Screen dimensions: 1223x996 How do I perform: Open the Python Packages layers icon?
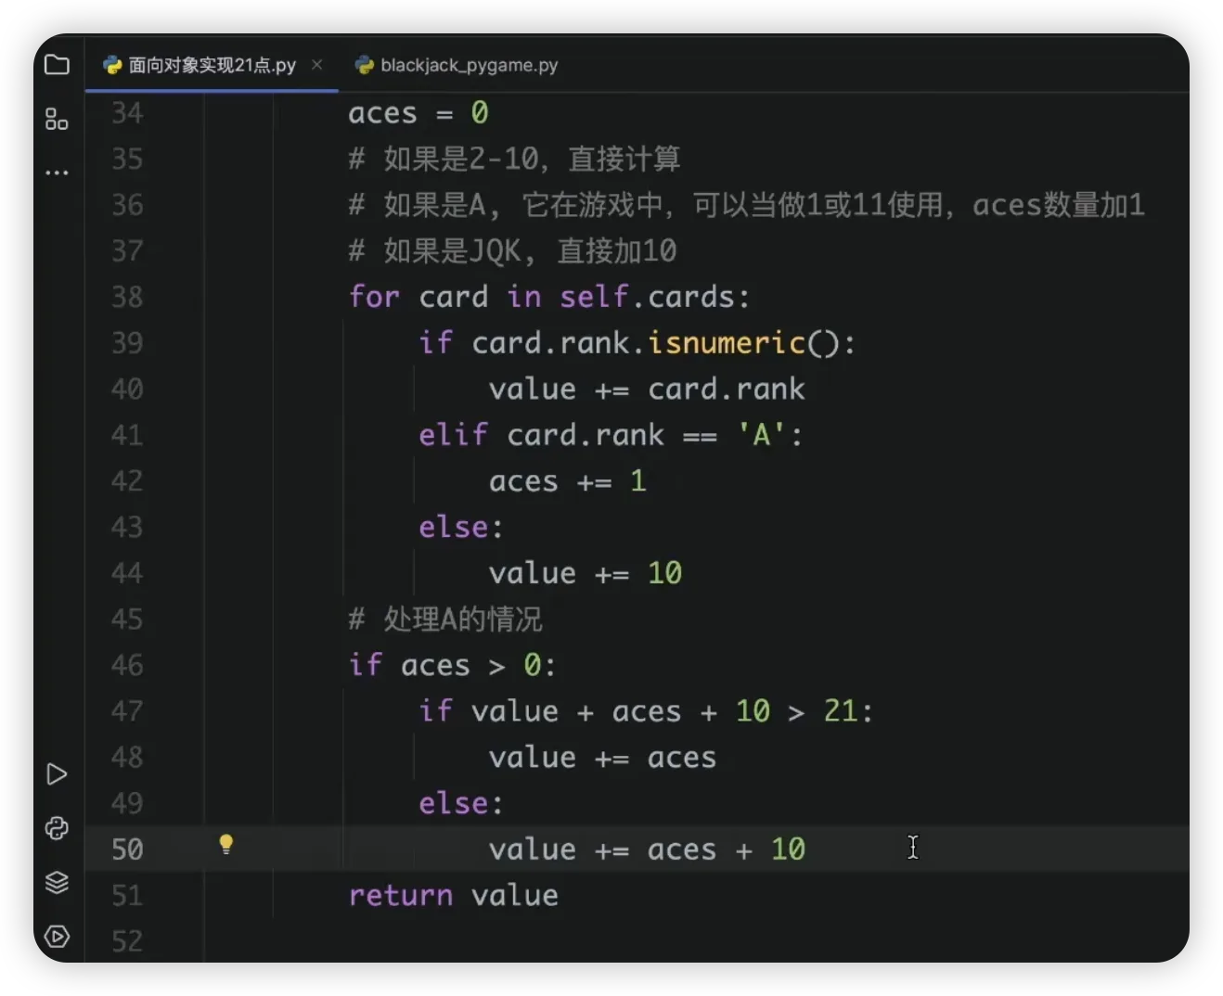[x=57, y=882]
